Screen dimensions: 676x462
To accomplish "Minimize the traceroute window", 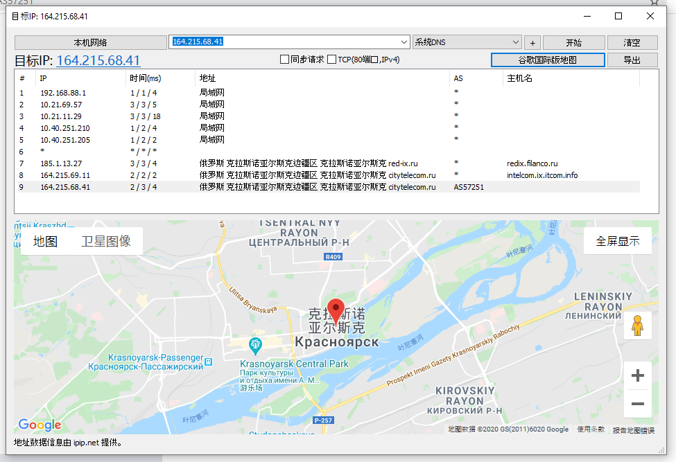I will tap(587, 16).
